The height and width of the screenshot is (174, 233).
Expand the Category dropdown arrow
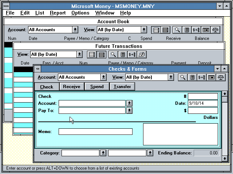tap(103, 153)
